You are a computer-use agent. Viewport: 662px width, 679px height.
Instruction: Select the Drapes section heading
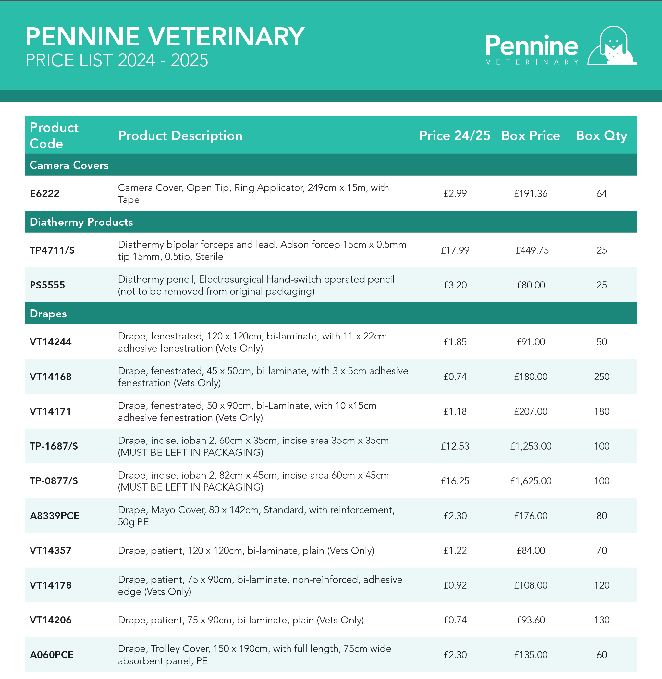(48, 314)
